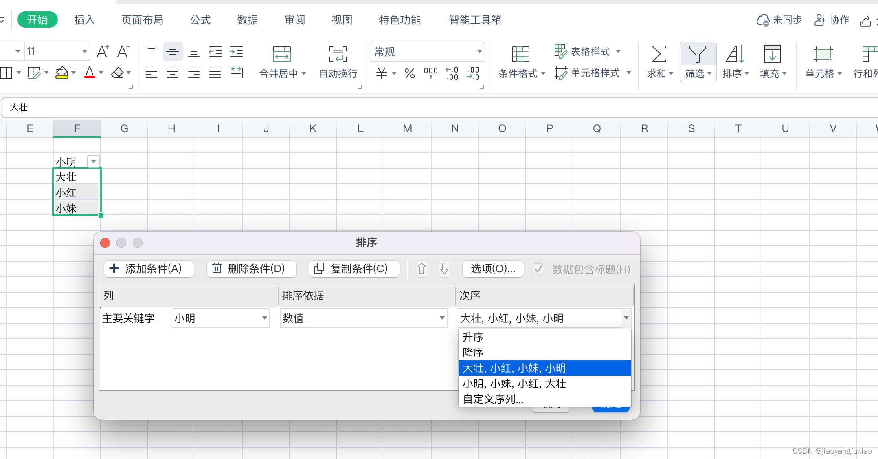The width and height of the screenshot is (878, 459).
Task: Click the Filter (筛选) funnel icon
Action: (x=697, y=54)
